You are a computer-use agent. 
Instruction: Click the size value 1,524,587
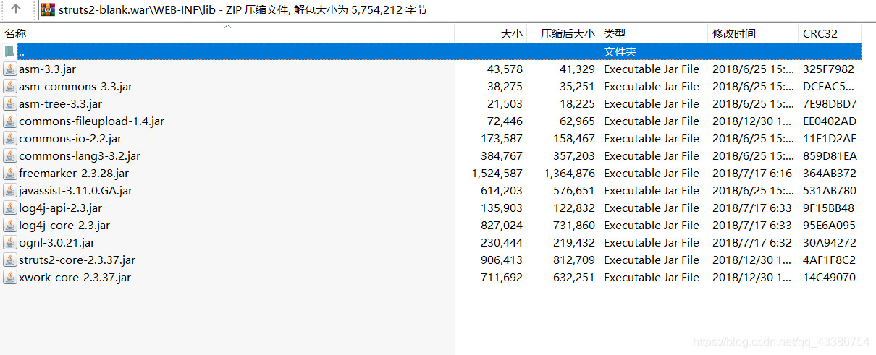point(497,174)
